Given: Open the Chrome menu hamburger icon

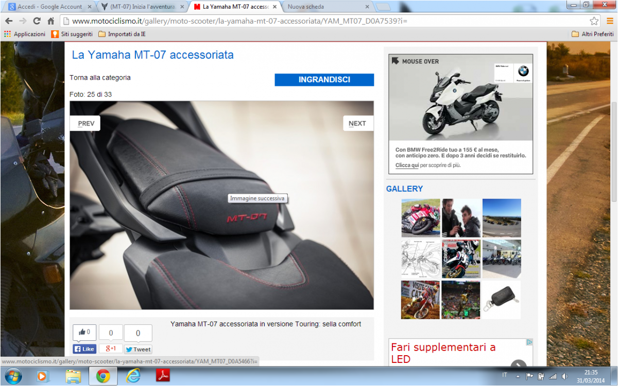Looking at the screenshot, I should (609, 21).
